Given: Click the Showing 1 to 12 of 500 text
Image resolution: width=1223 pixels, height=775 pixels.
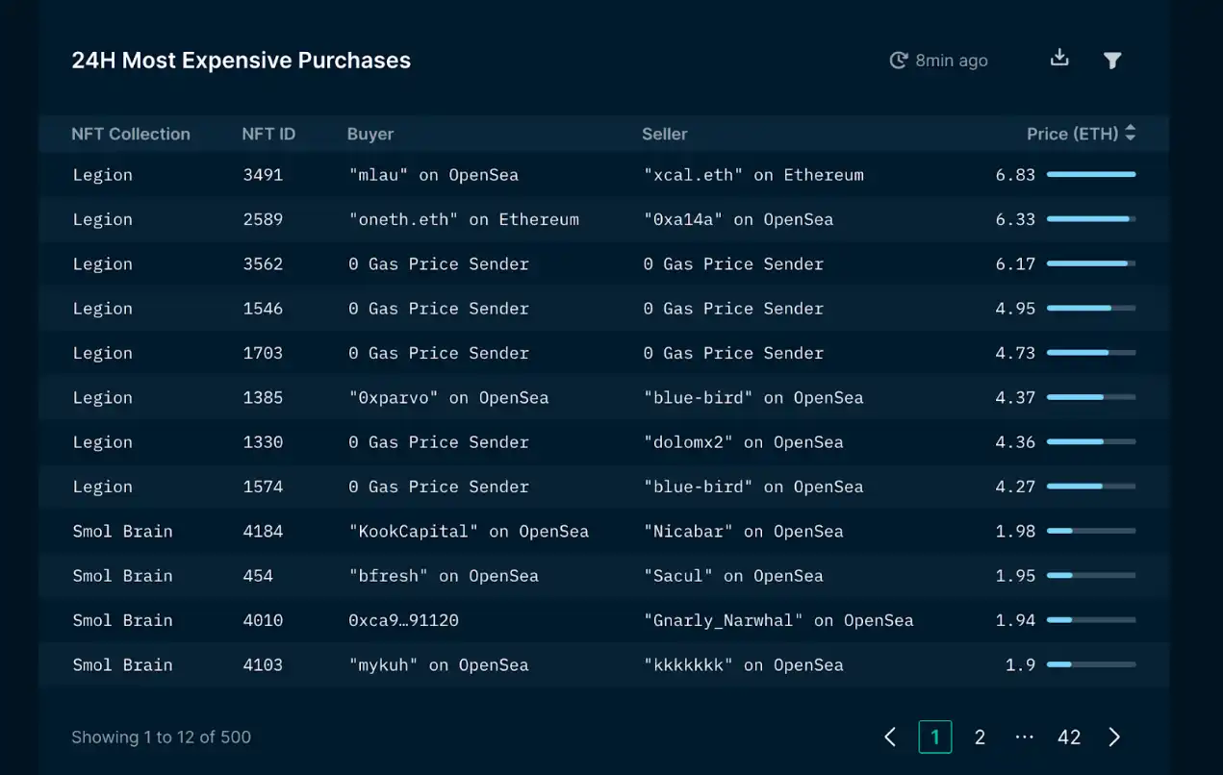Looking at the screenshot, I should pos(161,737).
